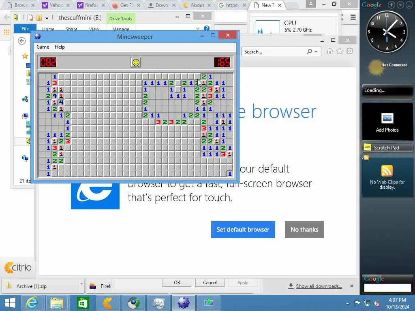Click the network tray icon
This screenshot has width=415, height=311.
(x=367, y=303)
